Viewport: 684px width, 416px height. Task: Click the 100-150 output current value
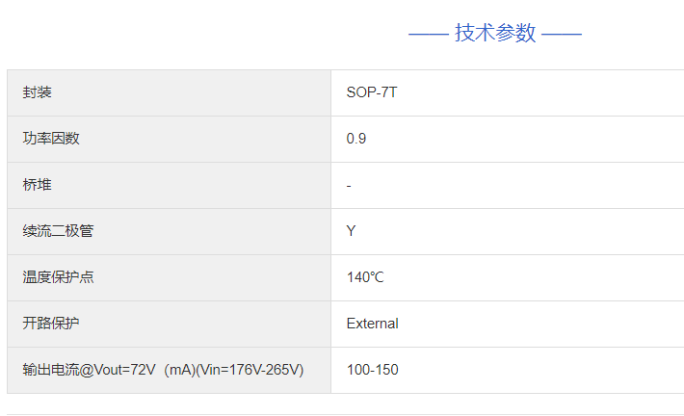372,370
